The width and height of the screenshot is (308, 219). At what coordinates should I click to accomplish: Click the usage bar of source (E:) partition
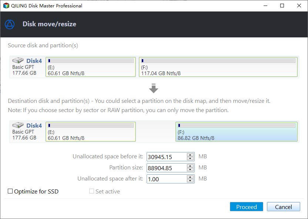[x=91, y=61]
